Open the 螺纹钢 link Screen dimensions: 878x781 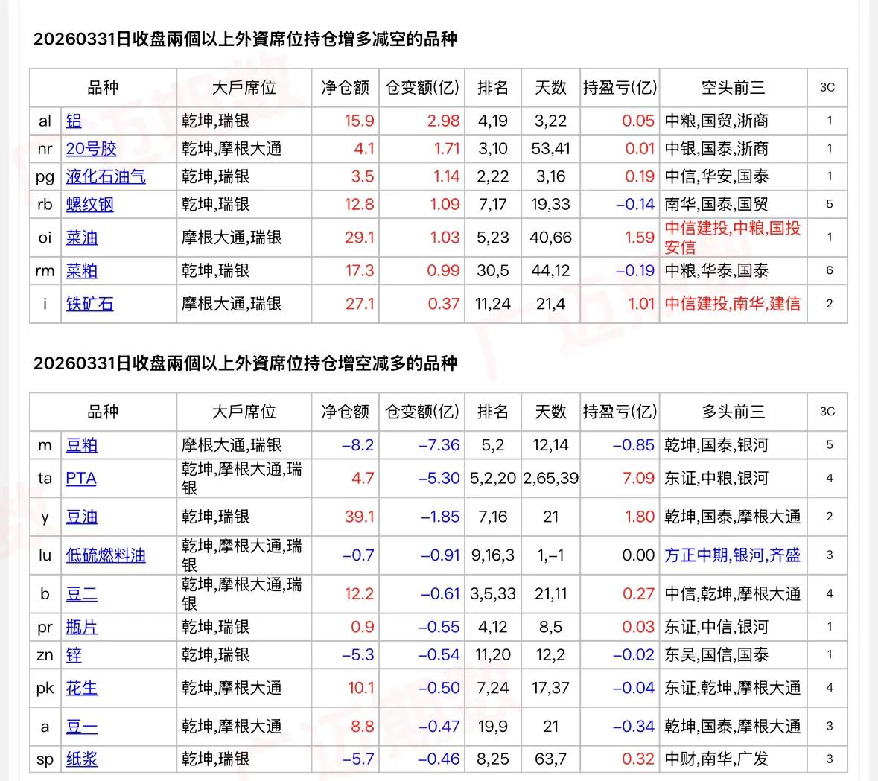[89, 204]
